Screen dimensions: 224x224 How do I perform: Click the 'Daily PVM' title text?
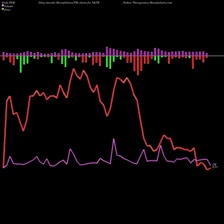click(x=9, y=3)
